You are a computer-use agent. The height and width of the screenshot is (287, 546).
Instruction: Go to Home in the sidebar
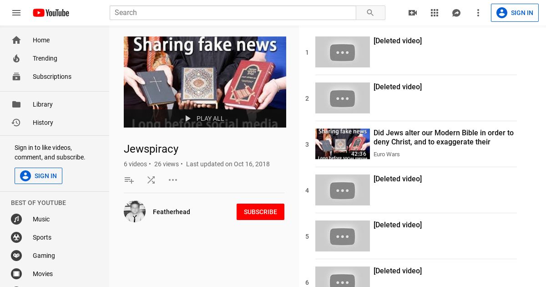[41, 40]
